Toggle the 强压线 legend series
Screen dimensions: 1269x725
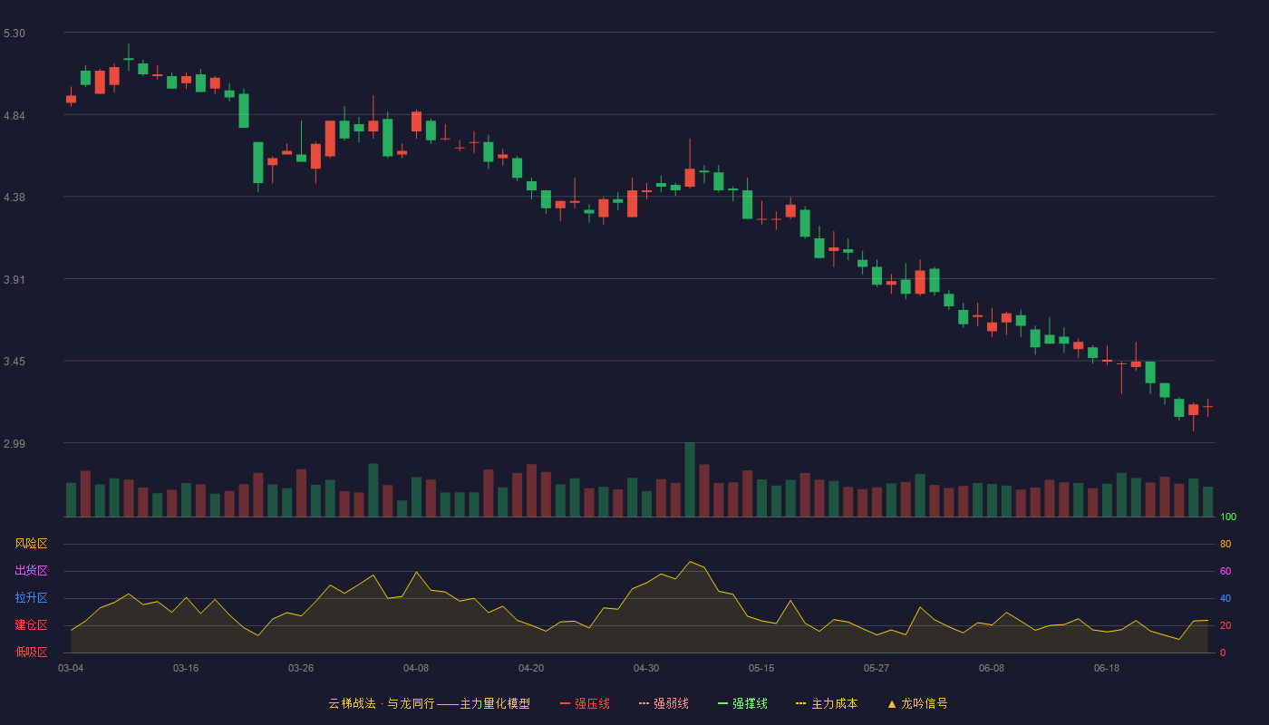point(585,703)
